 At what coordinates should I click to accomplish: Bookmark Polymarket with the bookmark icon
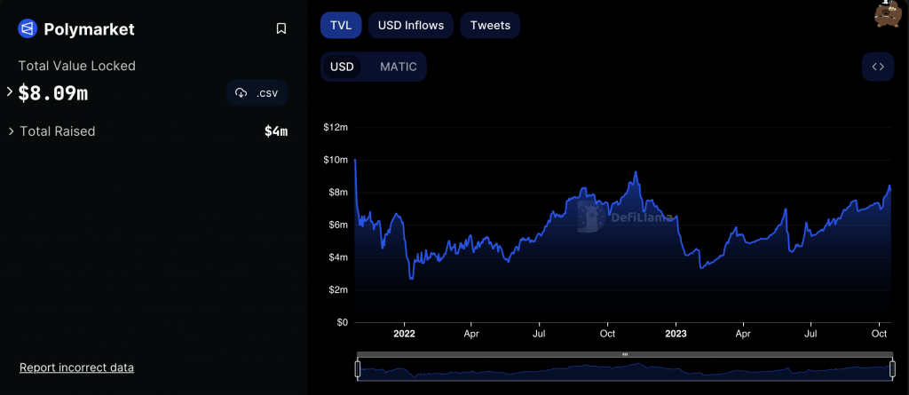(x=281, y=28)
